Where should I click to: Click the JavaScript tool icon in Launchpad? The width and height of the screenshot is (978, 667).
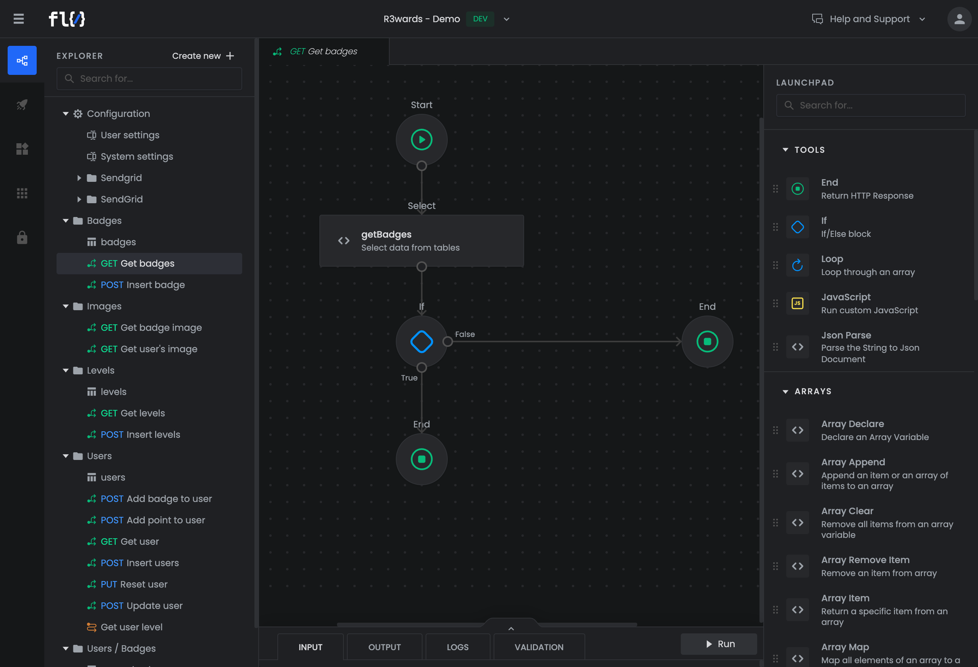pos(797,303)
